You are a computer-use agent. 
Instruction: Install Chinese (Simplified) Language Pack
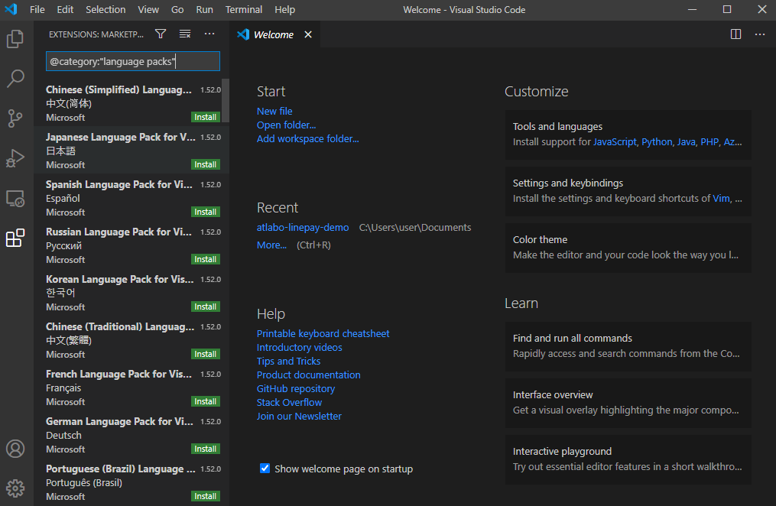pos(206,117)
